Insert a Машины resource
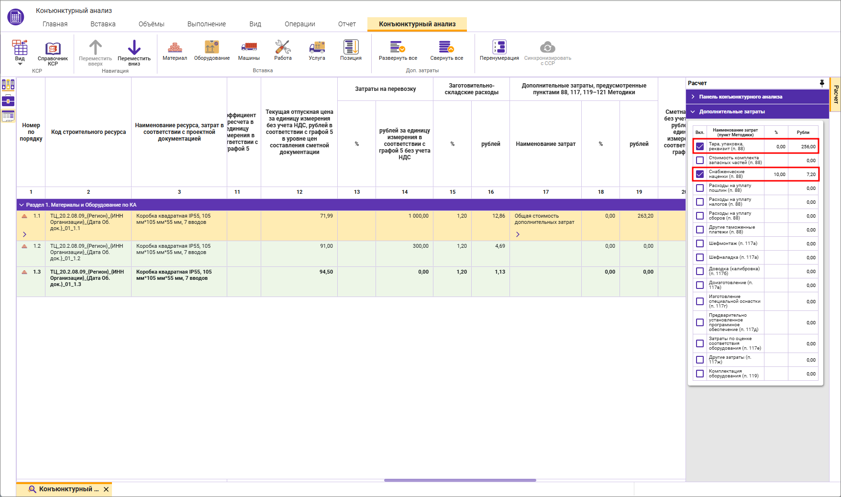841x497 pixels. point(249,50)
